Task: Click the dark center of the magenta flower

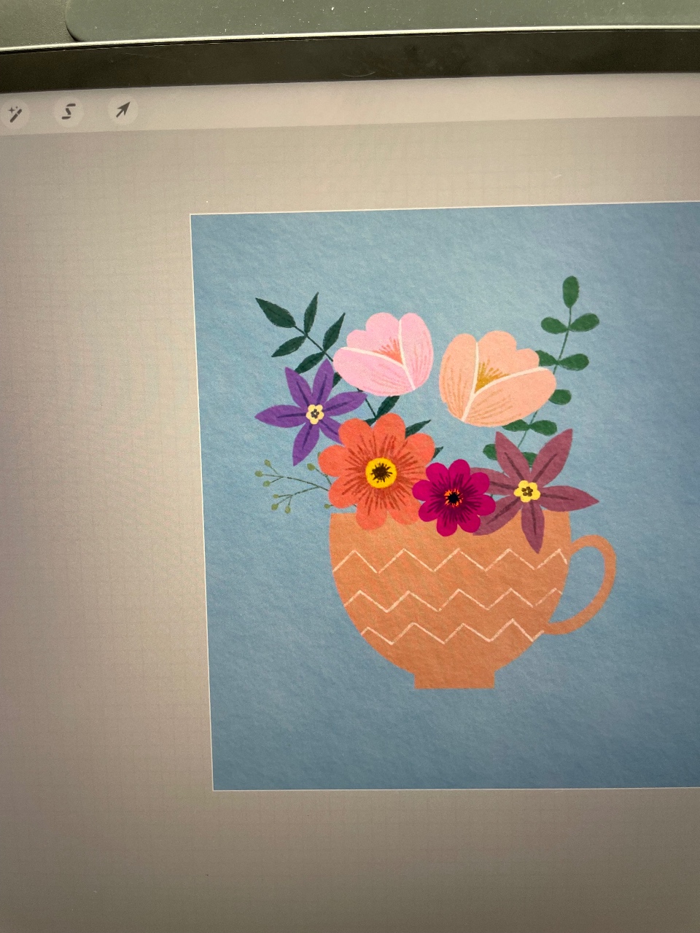Action: pyautogui.click(x=454, y=498)
